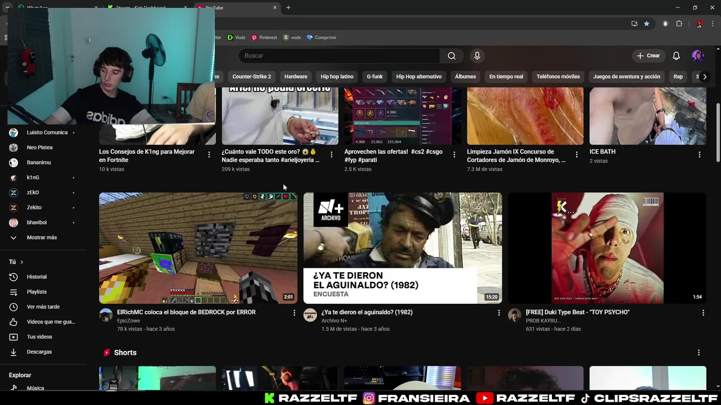This screenshot has height=405, width=721.
Task: Open the Limpieza Jamón IX Concurso title
Action: click(x=516, y=156)
